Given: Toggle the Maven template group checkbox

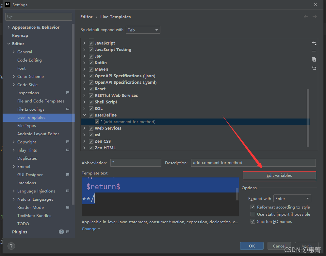Looking at the screenshot, I should pyautogui.click(x=91, y=69).
